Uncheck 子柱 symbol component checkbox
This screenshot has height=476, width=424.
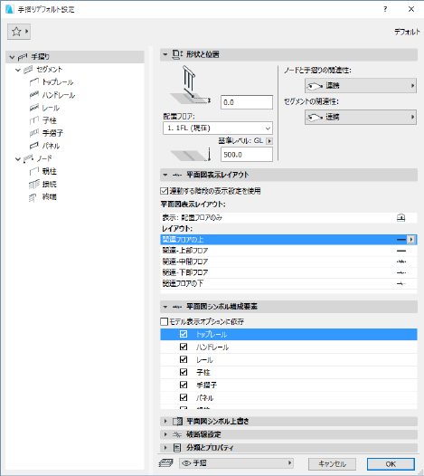tap(184, 372)
